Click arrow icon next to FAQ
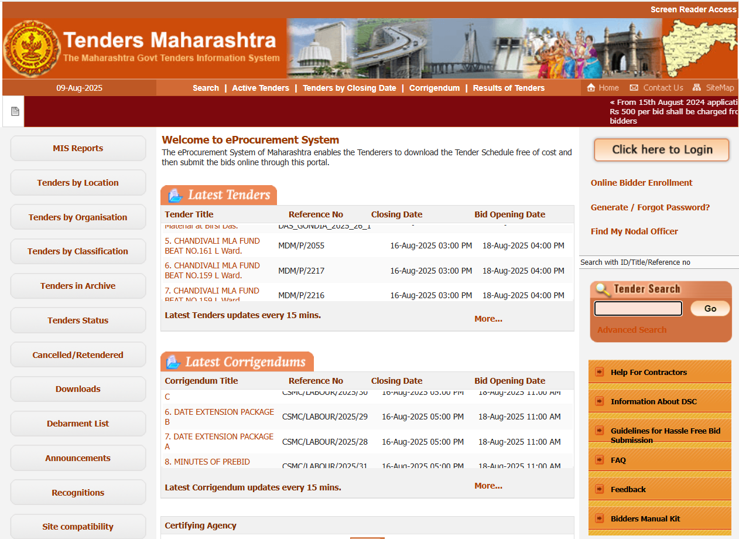The width and height of the screenshot is (739, 539). coord(599,460)
